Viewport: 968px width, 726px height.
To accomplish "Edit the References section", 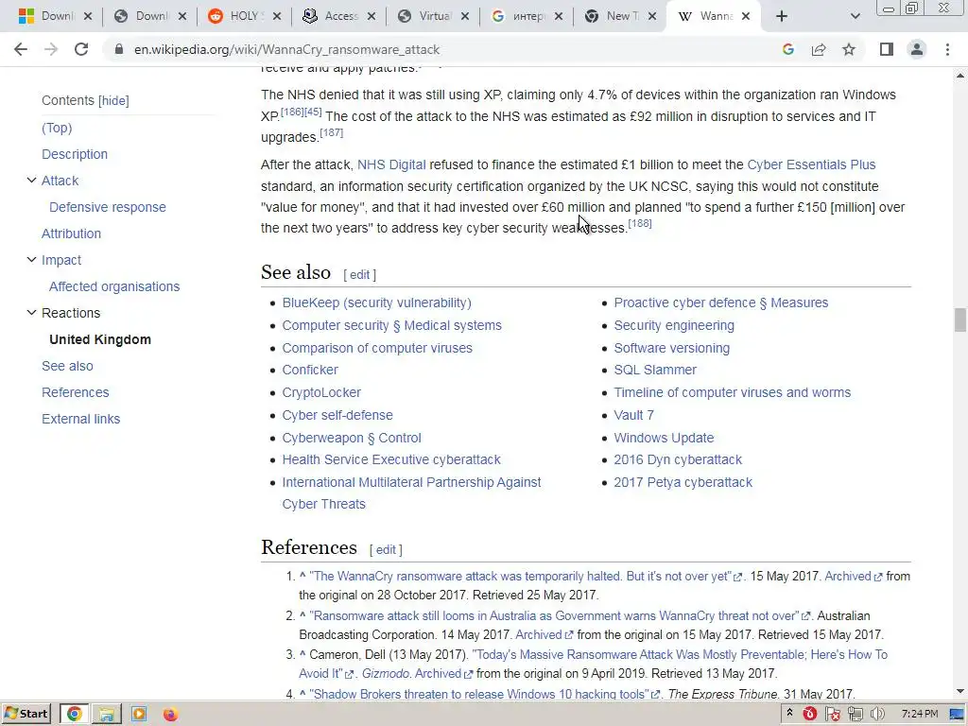I will pyautogui.click(x=386, y=549).
